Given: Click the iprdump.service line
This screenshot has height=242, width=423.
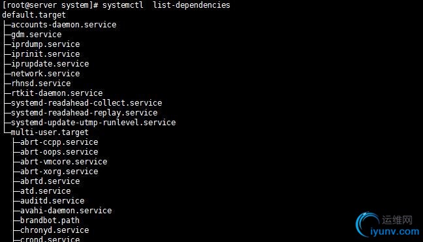Looking at the screenshot, I should click(x=46, y=44).
